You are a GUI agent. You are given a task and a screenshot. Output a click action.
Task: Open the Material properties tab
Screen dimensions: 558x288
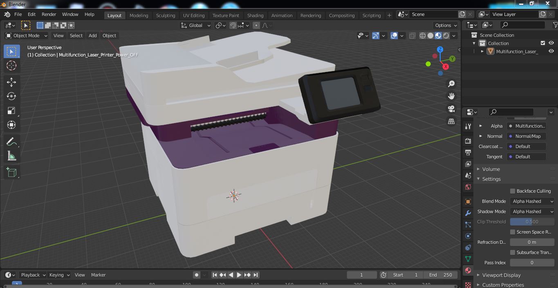[x=468, y=270]
